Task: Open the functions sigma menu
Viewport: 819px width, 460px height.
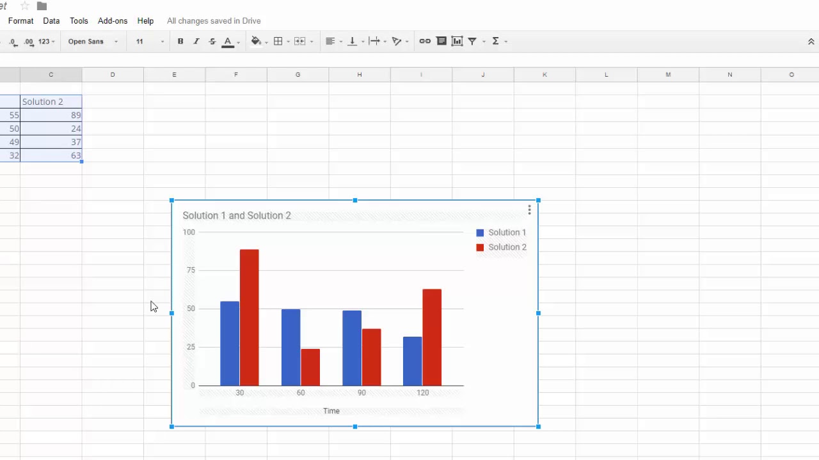Action: [496, 42]
